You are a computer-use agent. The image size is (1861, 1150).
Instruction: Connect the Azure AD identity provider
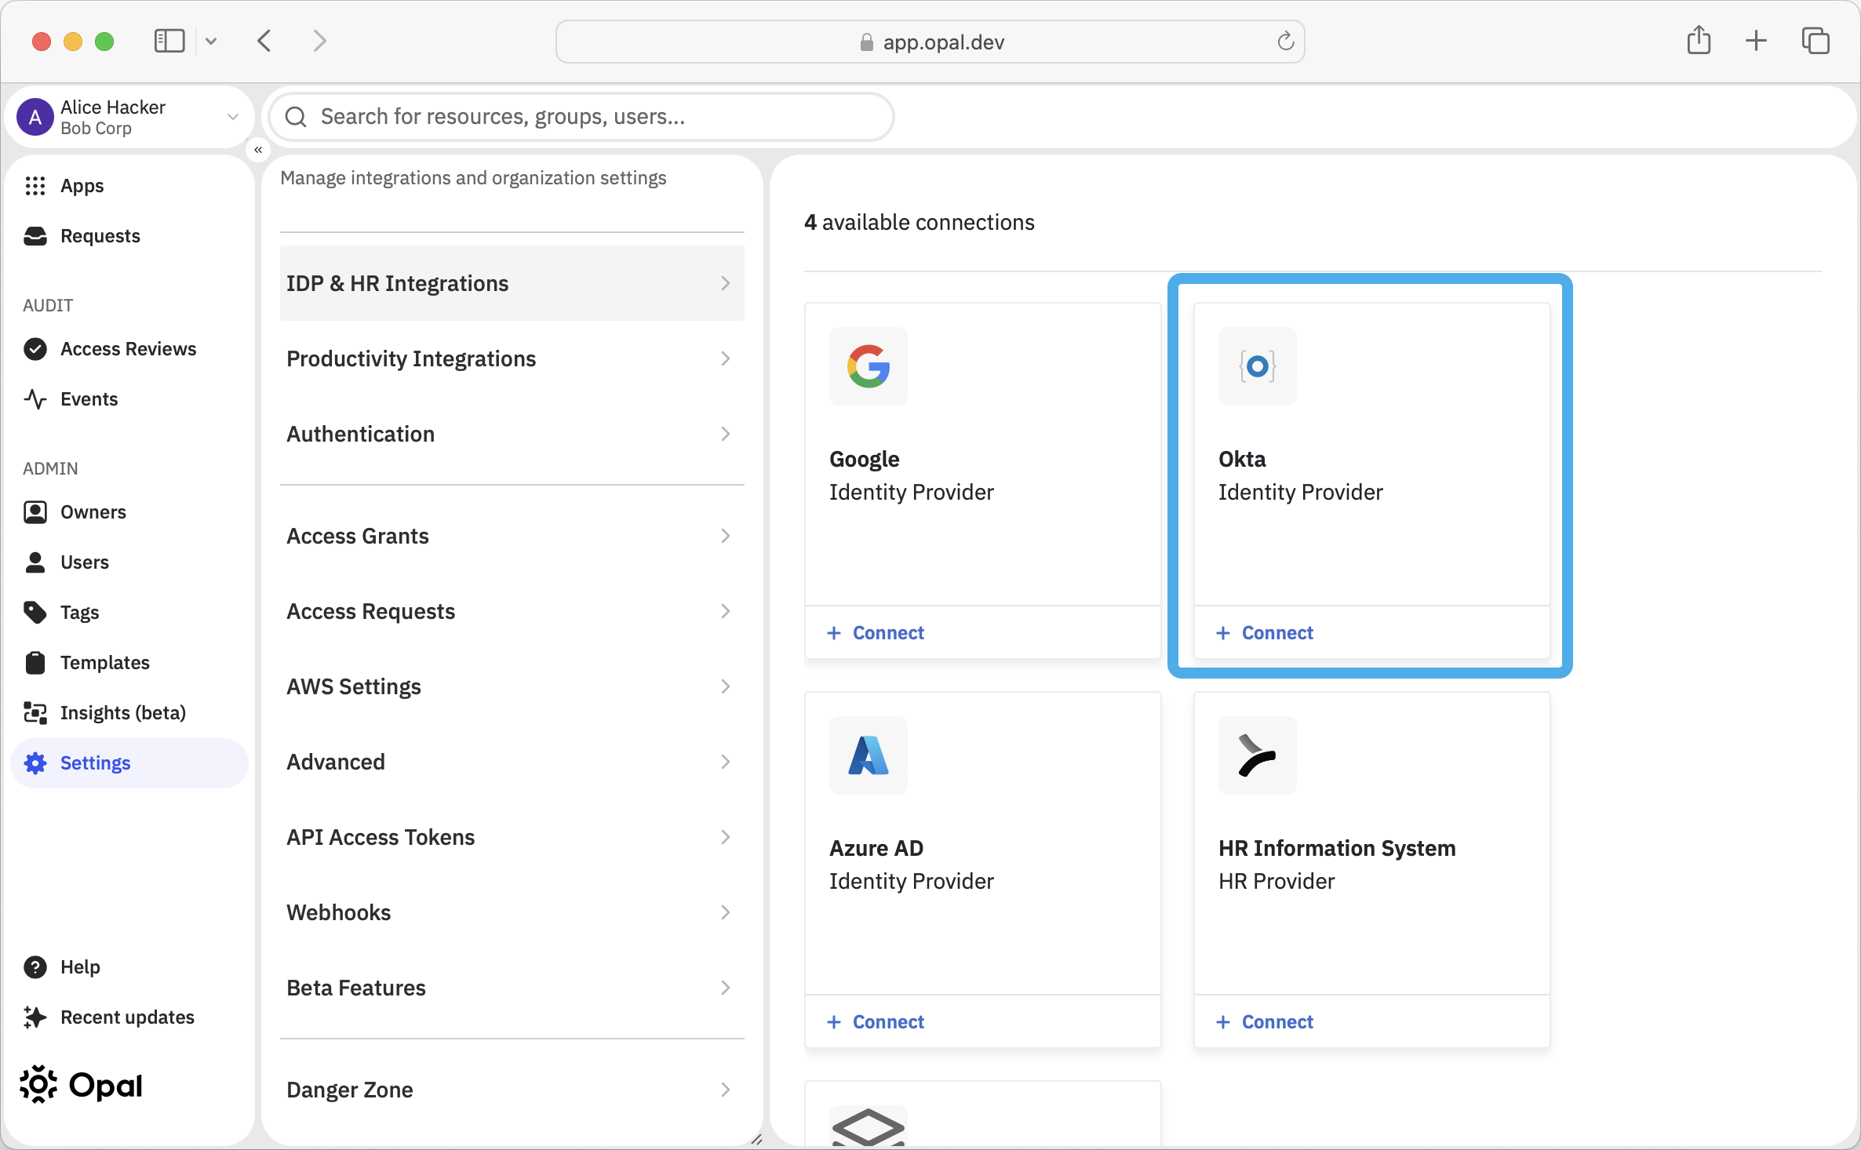coord(876,1021)
